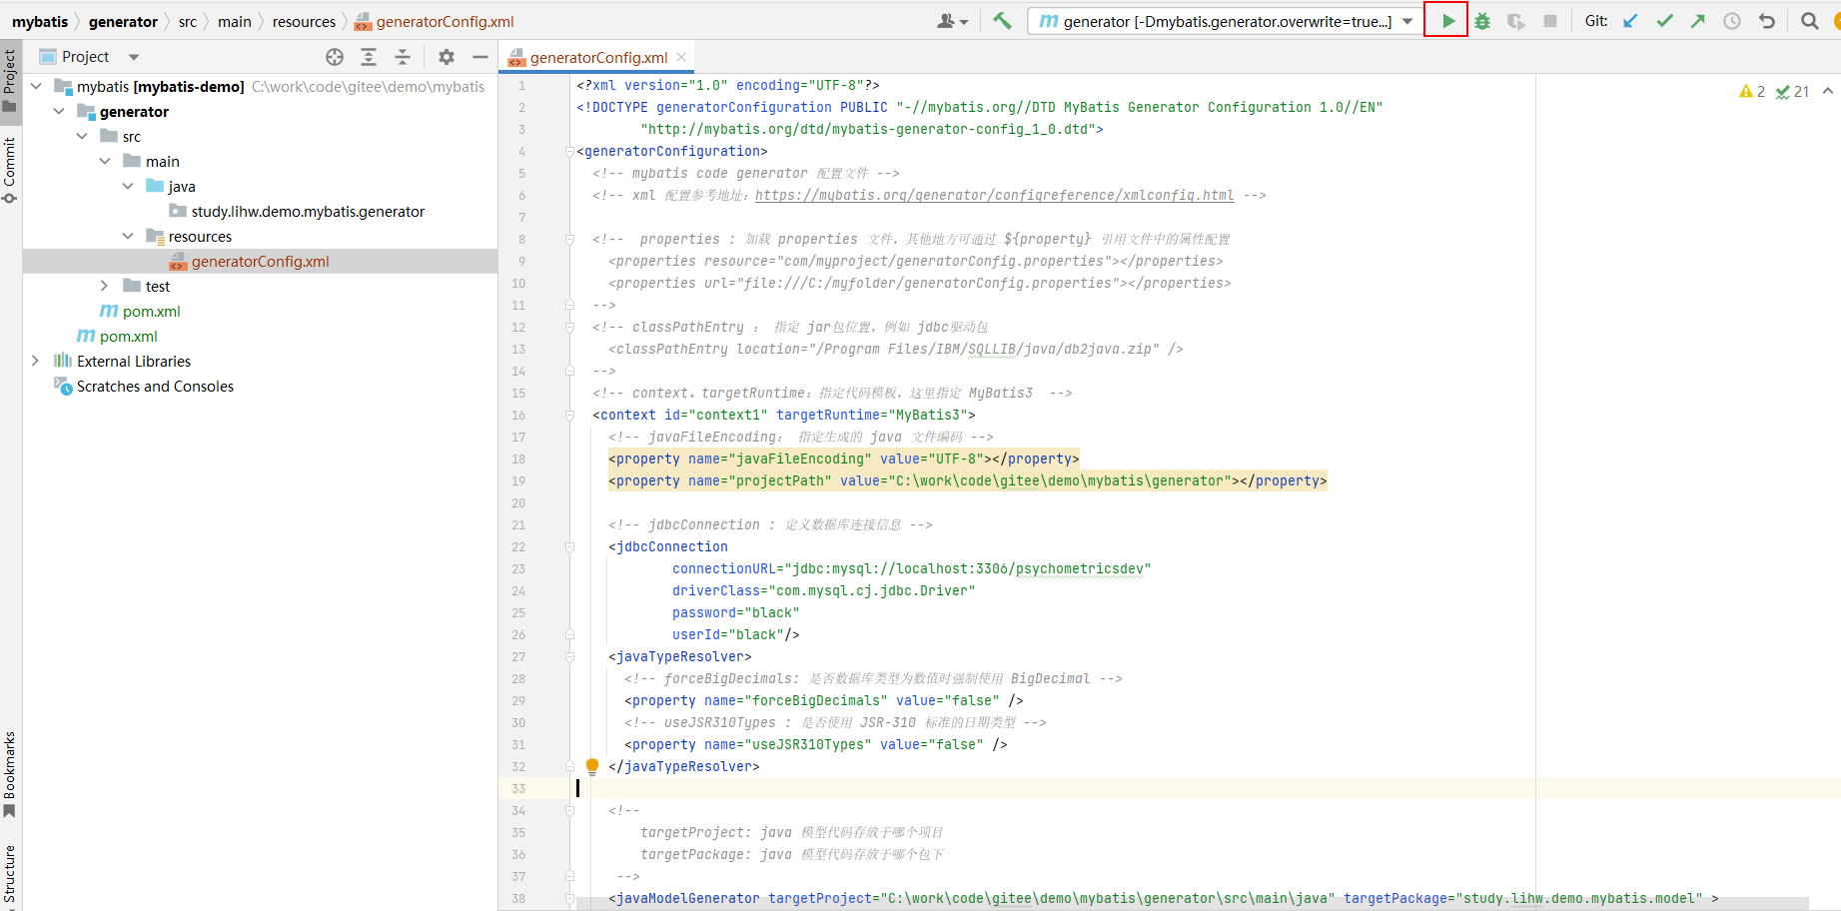Open the Project view dropdown
The height and width of the screenshot is (911, 1841).
tap(134, 57)
